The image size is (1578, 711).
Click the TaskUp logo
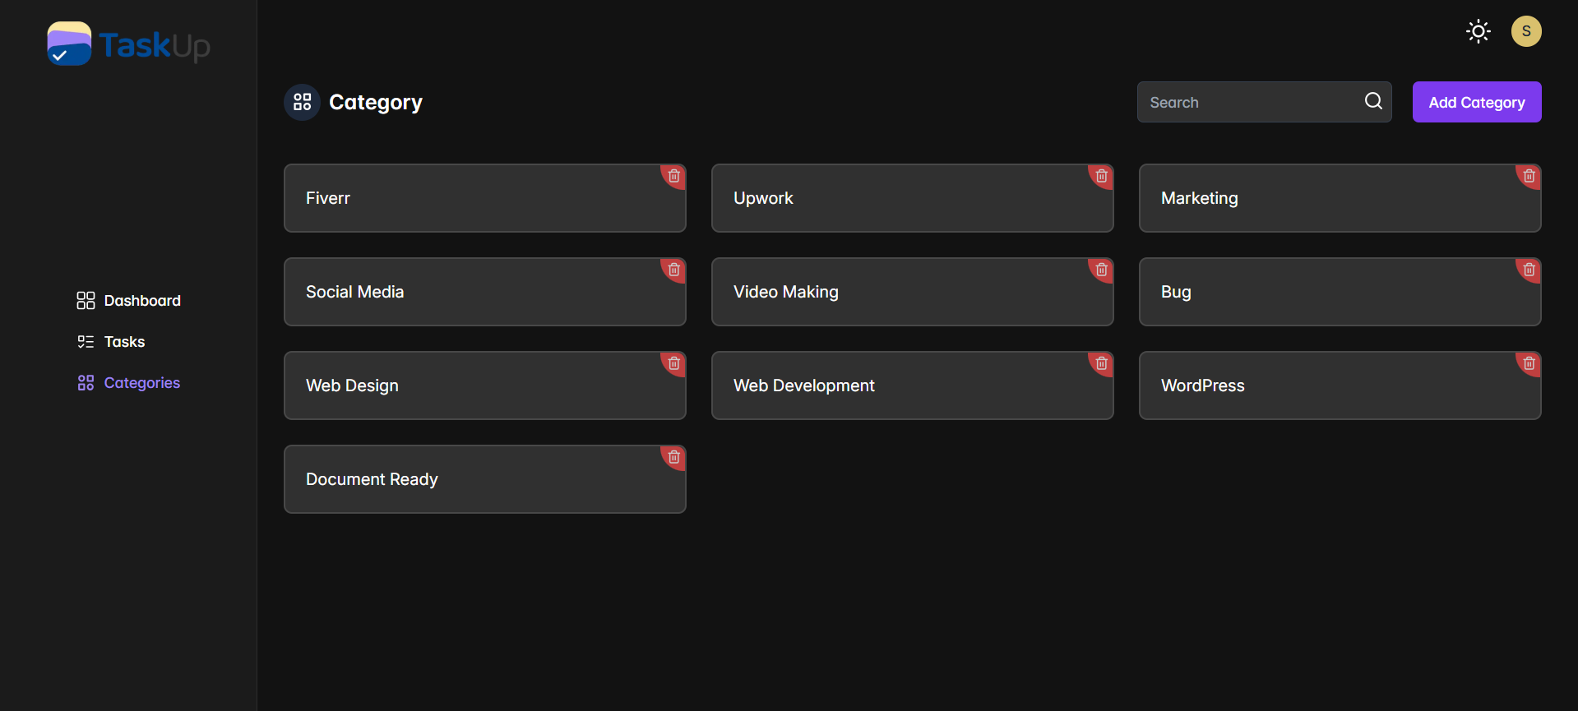click(128, 44)
